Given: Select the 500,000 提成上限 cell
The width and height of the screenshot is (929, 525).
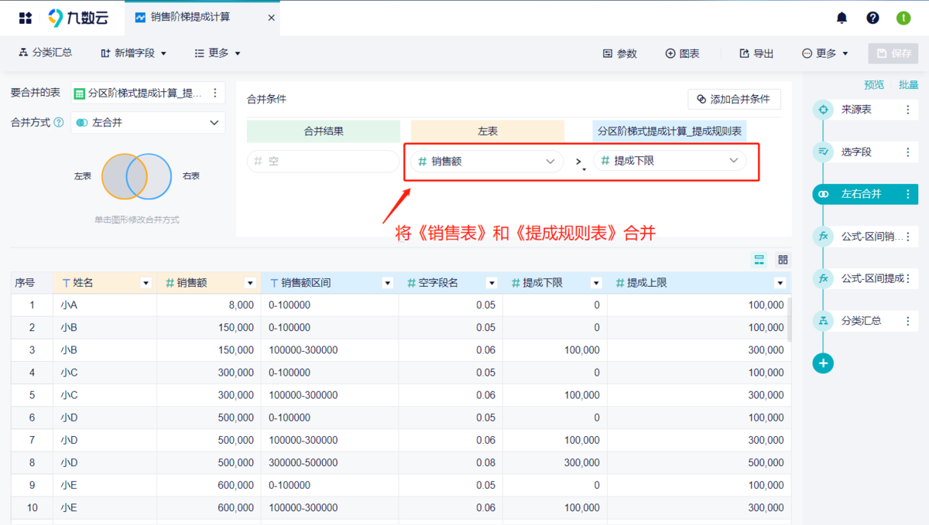Looking at the screenshot, I should (x=699, y=463).
